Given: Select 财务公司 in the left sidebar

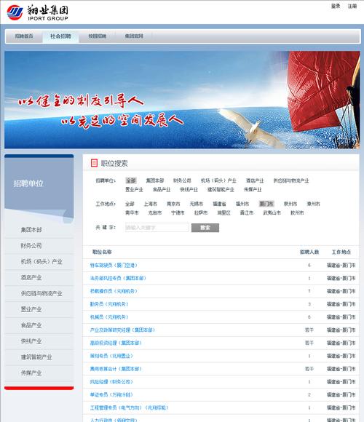Looking at the screenshot, I should click(31, 245).
